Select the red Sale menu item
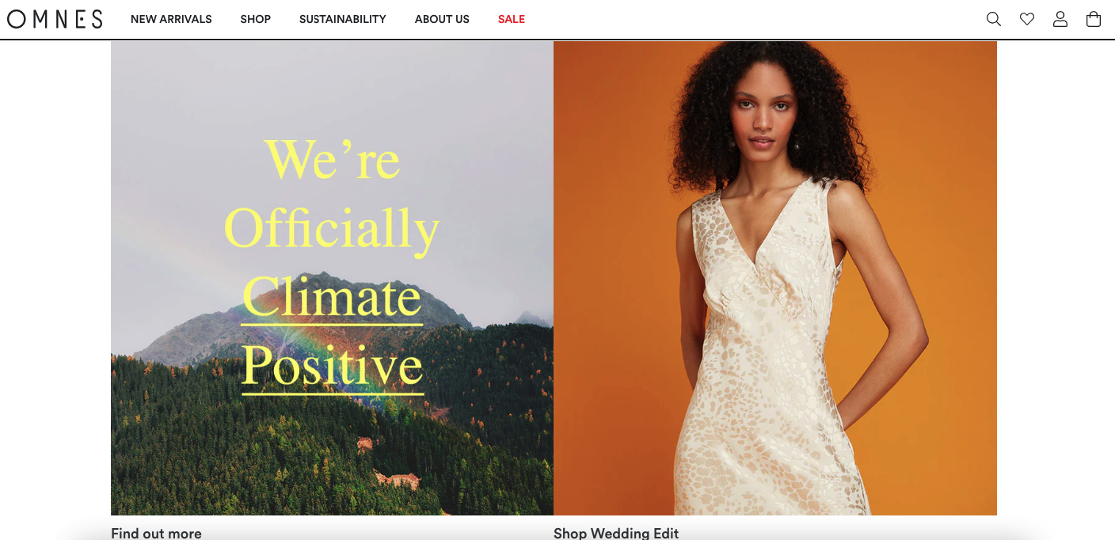Screen dimensions: 1115x540 tap(512, 19)
